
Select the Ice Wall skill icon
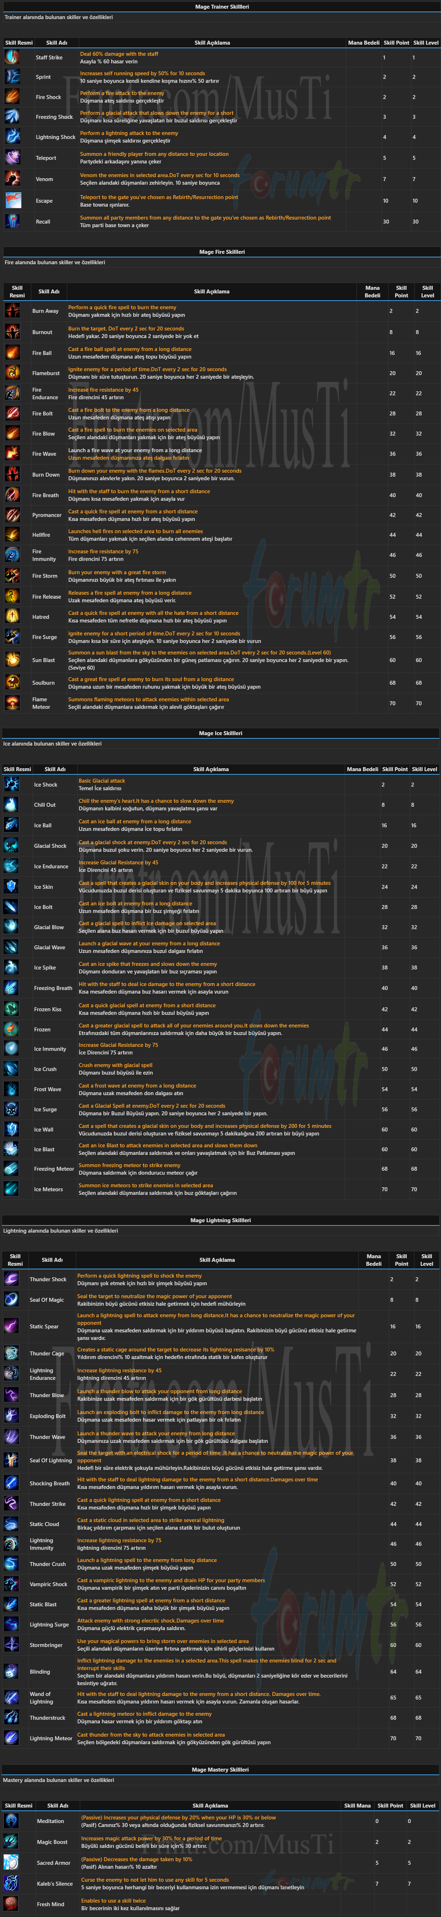[x=11, y=1129]
